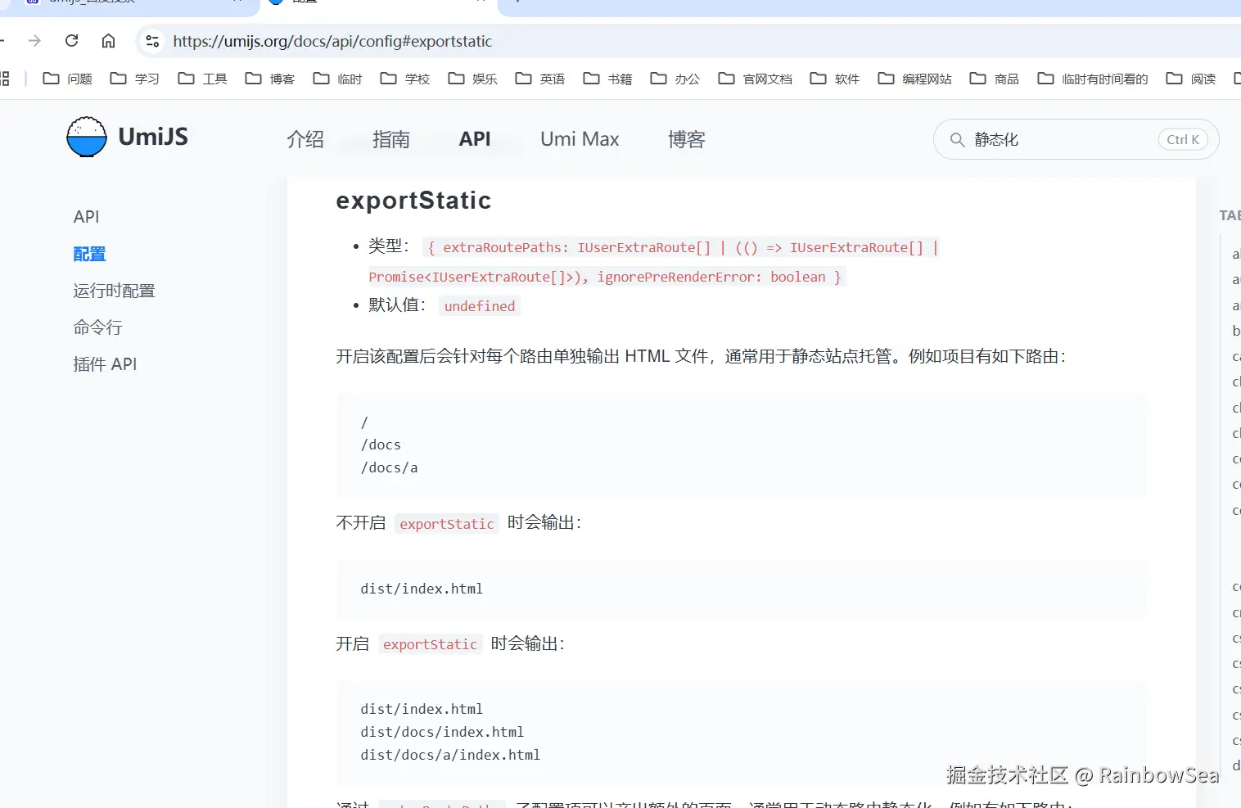Go to browser home with house icon
This screenshot has width=1241, height=808.
[108, 41]
